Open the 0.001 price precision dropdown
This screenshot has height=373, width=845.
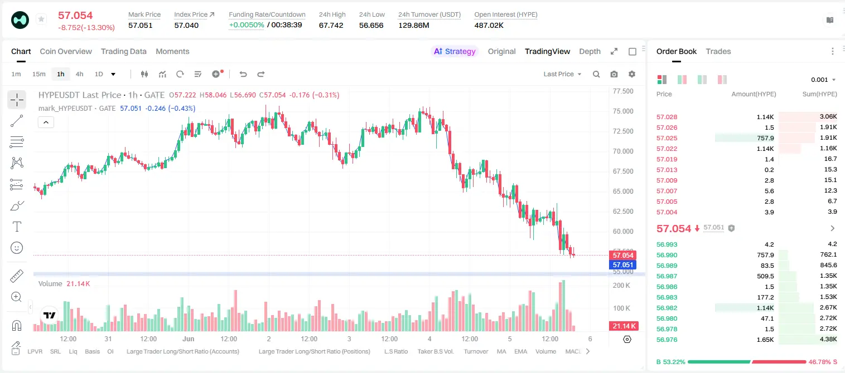823,80
